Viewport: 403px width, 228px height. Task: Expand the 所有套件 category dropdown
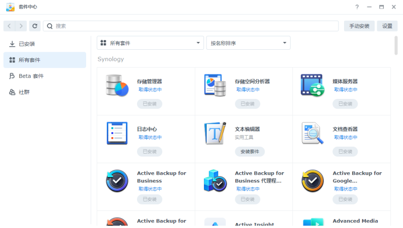click(x=150, y=43)
